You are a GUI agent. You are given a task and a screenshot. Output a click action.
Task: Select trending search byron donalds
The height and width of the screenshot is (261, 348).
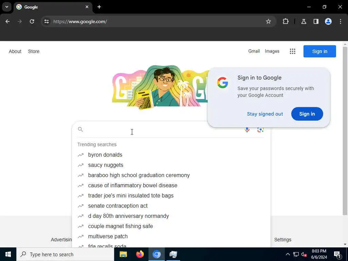[171, 155]
